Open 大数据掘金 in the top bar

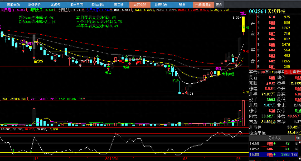pos(203,5)
